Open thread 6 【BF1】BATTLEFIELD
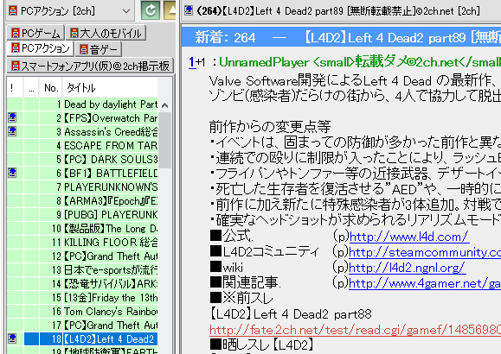Viewport: 501px width, 354px height. tap(111, 174)
